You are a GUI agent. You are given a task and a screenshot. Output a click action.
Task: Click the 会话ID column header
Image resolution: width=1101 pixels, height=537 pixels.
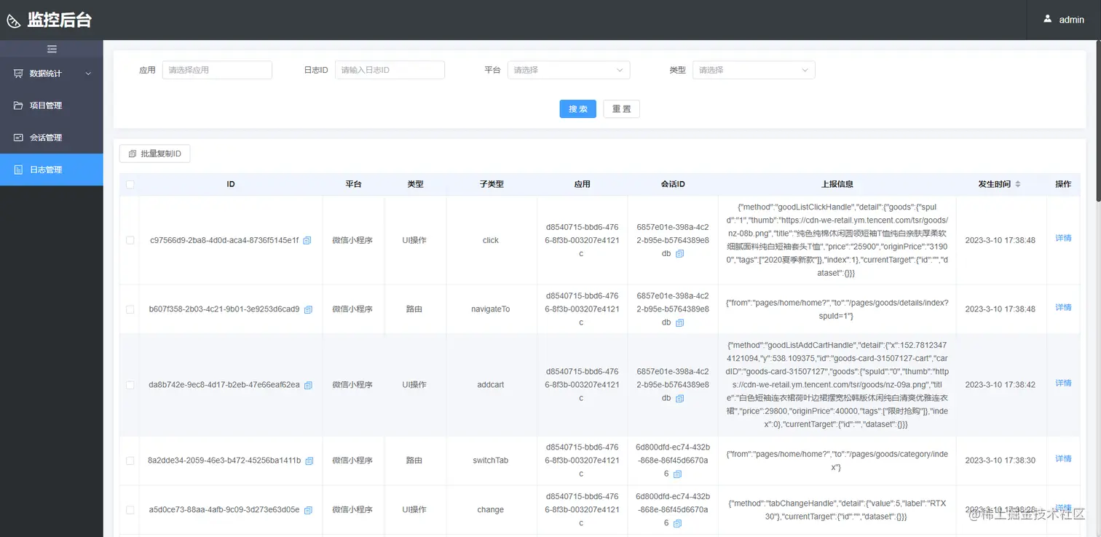pyautogui.click(x=673, y=184)
